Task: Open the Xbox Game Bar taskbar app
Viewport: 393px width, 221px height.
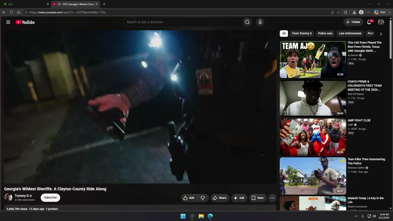Action: (192, 216)
